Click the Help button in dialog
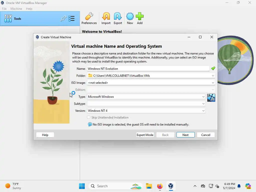Screen dimensions: 256x192 pos(45,135)
